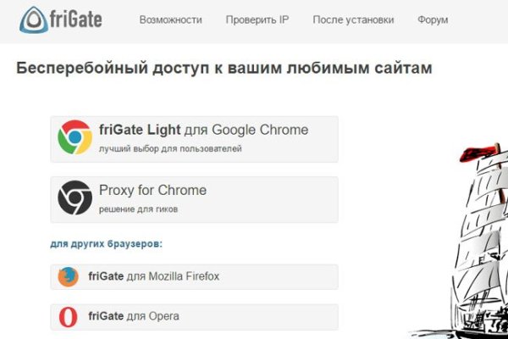Image resolution: width=508 pixels, height=339 pixels.
Task: Click the Mozilla Firefox icon
Action: click(68, 276)
